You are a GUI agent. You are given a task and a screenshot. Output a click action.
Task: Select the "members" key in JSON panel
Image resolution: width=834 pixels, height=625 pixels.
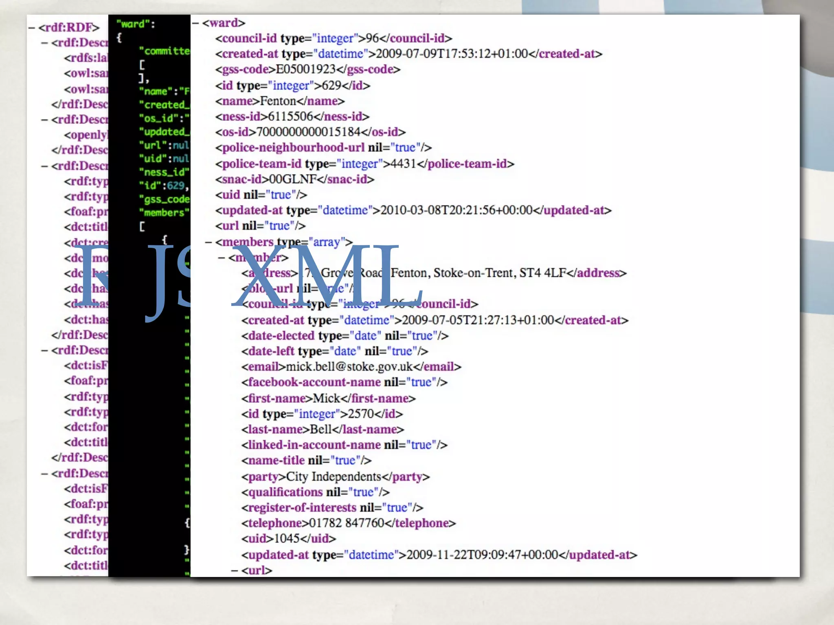click(165, 213)
